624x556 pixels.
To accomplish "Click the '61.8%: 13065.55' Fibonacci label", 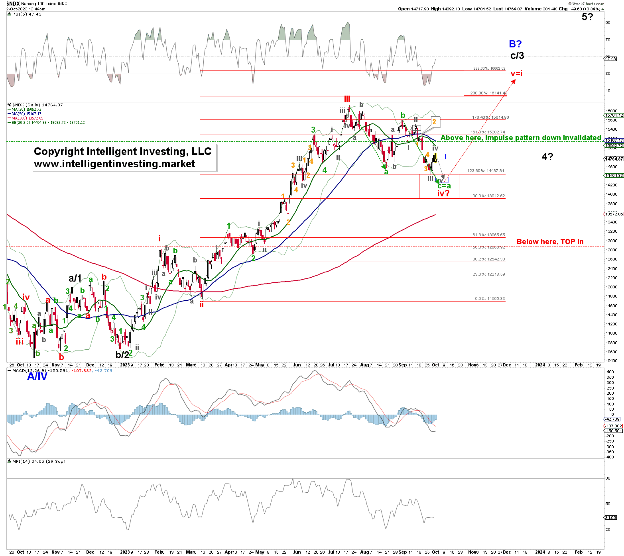I will click(x=489, y=235).
